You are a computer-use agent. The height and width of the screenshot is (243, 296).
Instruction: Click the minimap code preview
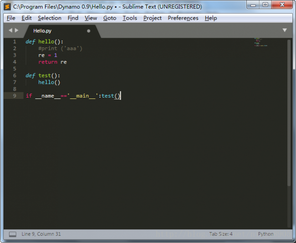260,42
